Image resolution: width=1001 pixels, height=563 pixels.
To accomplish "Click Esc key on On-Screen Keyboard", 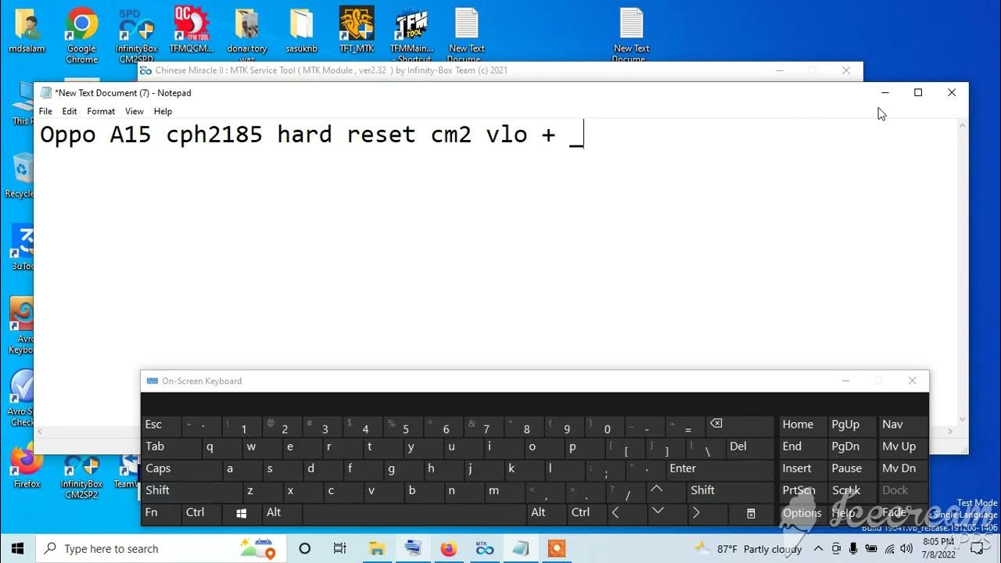I will pyautogui.click(x=160, y=426).
